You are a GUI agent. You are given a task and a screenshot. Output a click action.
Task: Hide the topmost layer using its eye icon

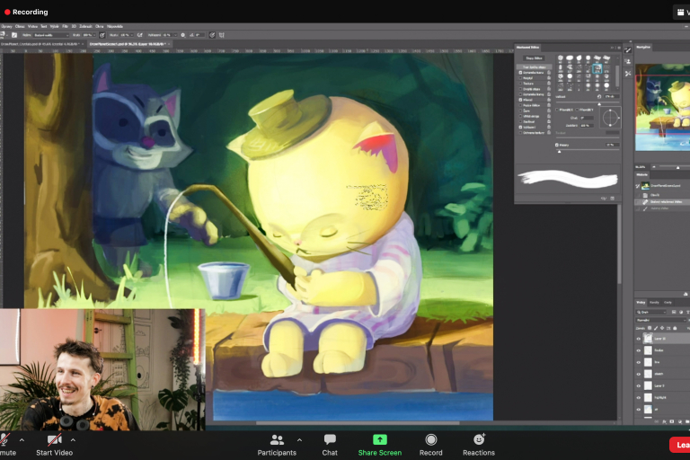[639, 339]
